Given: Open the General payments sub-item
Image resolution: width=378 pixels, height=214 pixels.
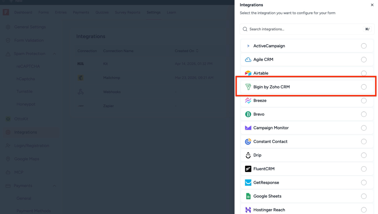Looking at the screenshot, I should coord(24,199).
